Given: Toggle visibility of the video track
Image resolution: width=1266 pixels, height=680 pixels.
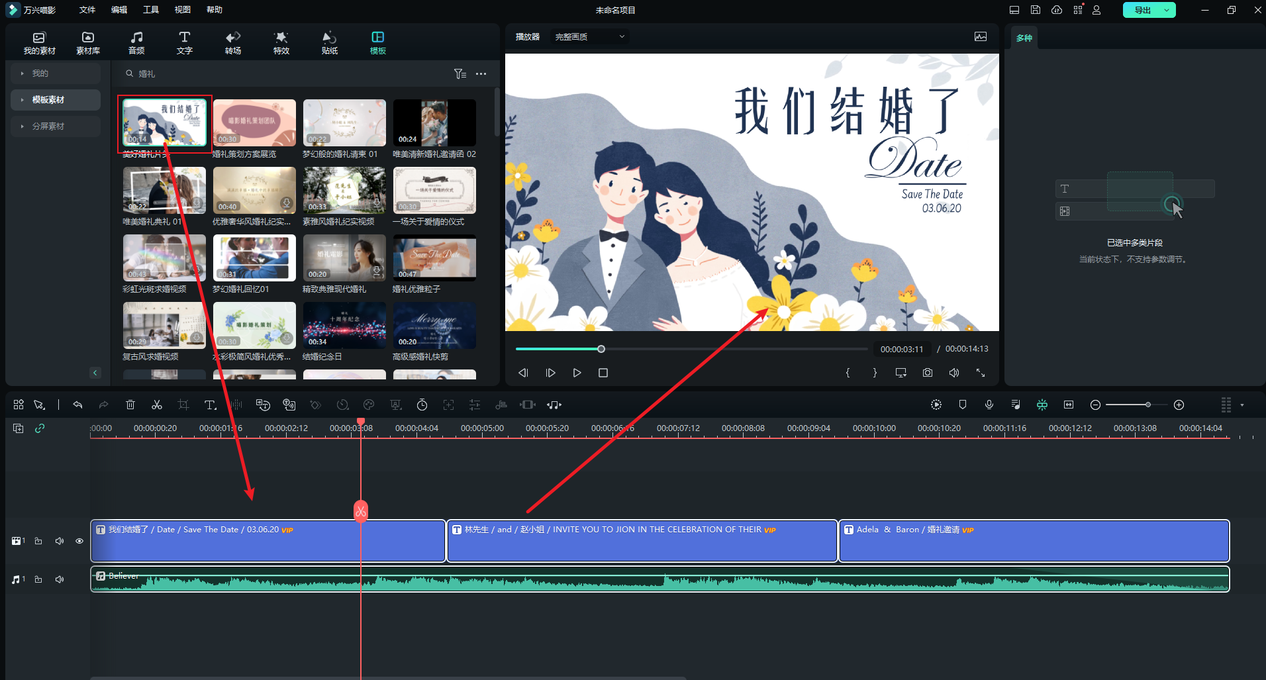Looking at the screenshot, I should pos(79,541).
